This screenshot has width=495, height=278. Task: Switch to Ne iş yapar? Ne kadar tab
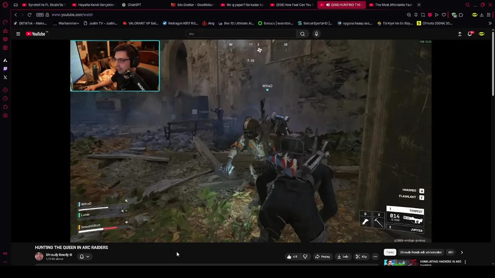[242, 5]
